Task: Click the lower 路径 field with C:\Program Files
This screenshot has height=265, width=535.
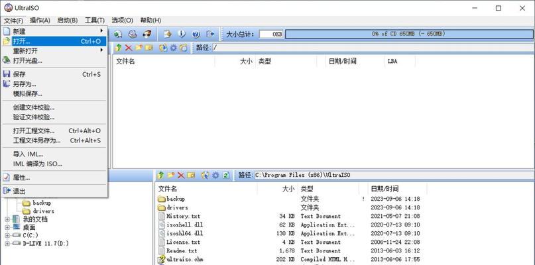Action: [393, 176]
